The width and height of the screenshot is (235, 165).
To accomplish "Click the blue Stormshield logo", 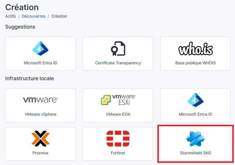I will click(196, 138).
